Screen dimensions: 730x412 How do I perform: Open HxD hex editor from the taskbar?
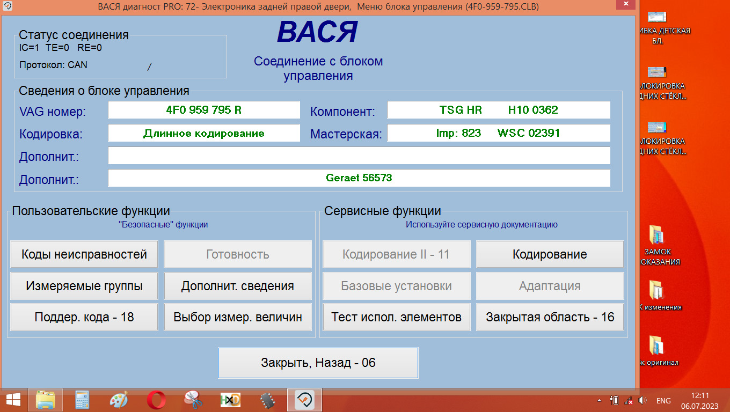click(230, 400)
